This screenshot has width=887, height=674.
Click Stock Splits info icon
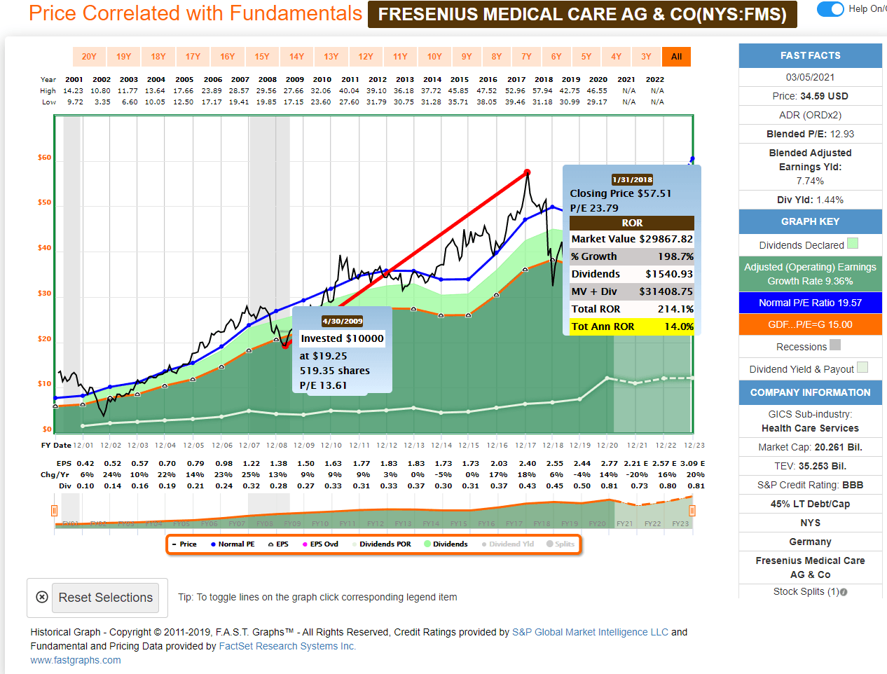[x=844, y=592]
